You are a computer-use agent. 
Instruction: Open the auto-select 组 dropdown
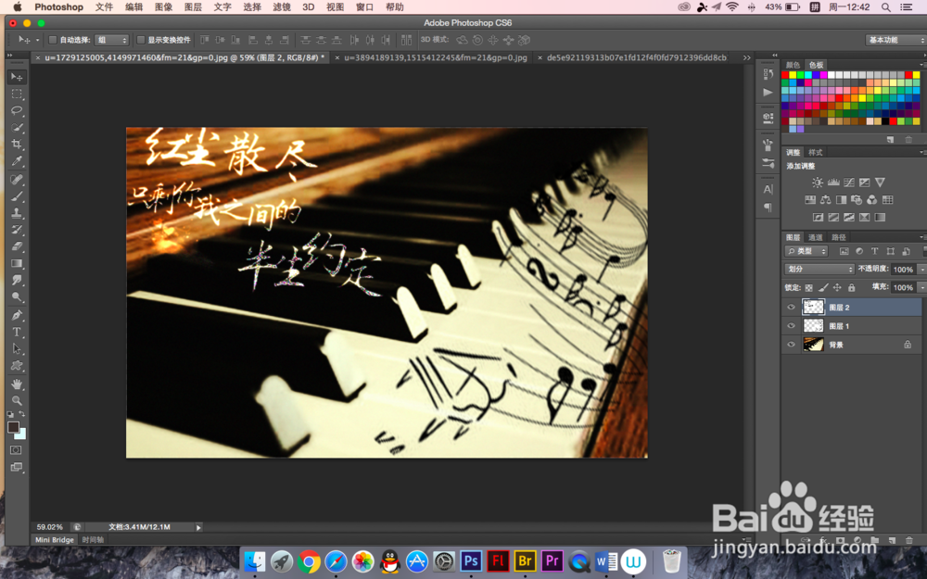tap(112, 40)
